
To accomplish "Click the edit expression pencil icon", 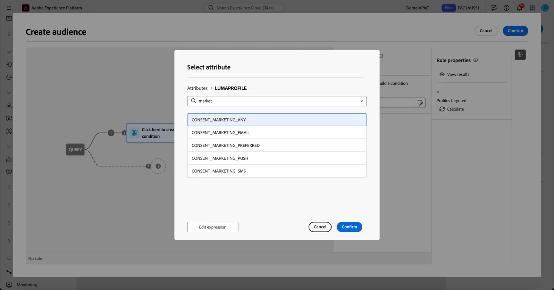I will 420,103.
